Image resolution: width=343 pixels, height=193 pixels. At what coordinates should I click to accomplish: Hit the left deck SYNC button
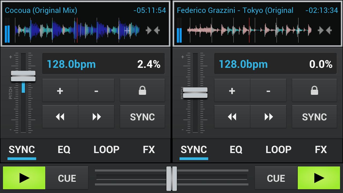(x=142, y=117)
